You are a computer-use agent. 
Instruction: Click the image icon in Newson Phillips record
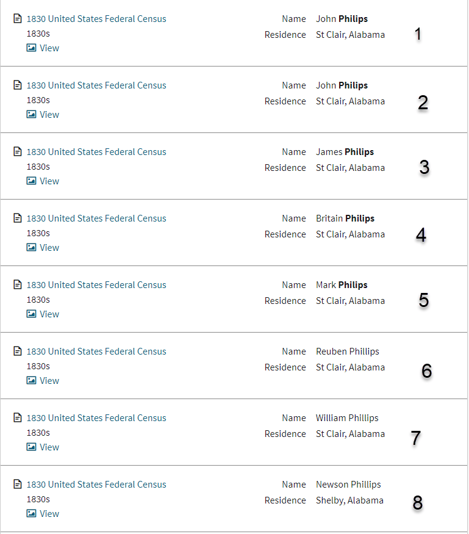32,514
